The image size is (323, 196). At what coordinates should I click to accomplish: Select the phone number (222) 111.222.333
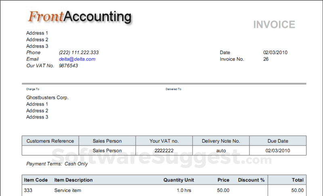(79, 53)
